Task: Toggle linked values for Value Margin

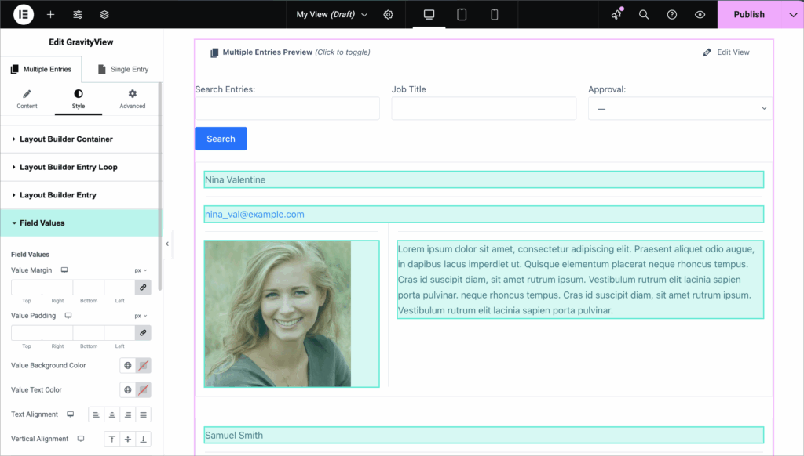Action: coord(143,288)
